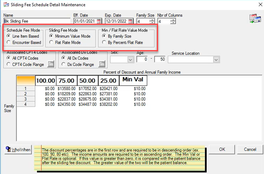Click the Min Val column header
The width and height of the screenshot is (264, 174).
[x=133, y=81]
